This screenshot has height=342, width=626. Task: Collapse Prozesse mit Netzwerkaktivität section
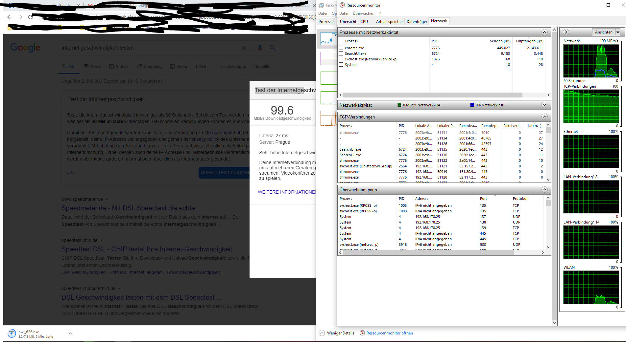[x=544, y=32]
